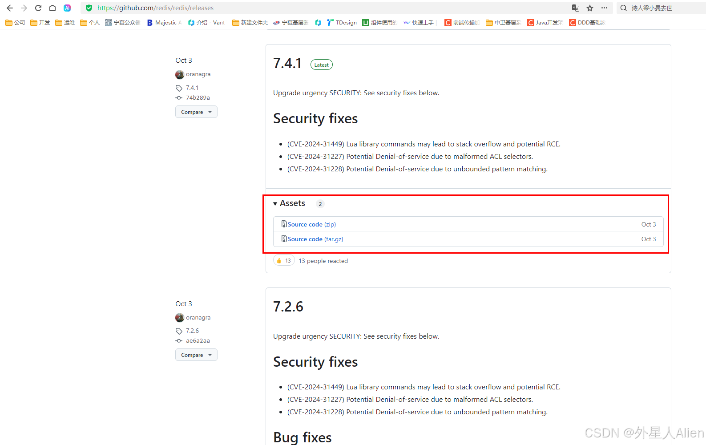Open the 7.4.1 tag link
The image size is (706, 445).
click(192, 88)
